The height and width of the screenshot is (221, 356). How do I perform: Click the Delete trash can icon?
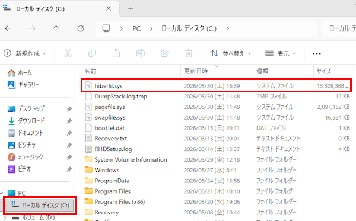coord(189,53)
